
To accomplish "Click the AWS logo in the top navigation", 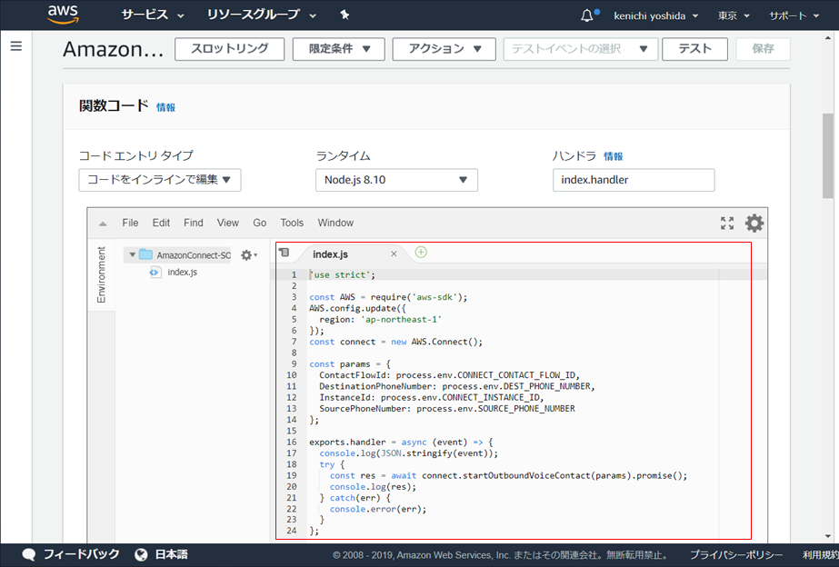I will [61, 15].
